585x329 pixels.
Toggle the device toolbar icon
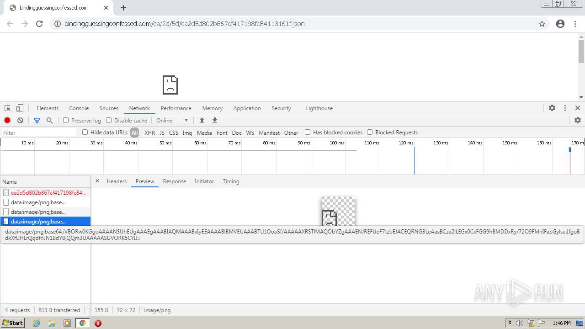click(20, 108)
